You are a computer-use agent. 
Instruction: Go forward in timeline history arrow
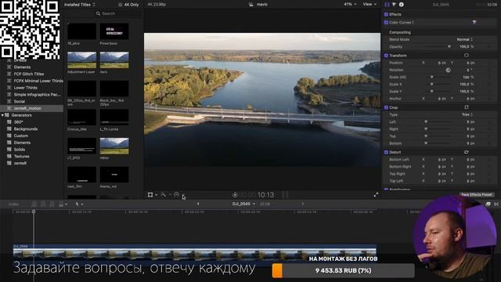(303, 204)
